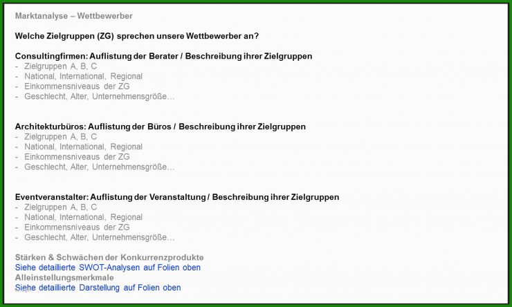Click 'Geschlecht, Alter, Unternehmensgröße…' under Eventveranstalter
The height and width of the screenshot is (307, 512).
99,237
